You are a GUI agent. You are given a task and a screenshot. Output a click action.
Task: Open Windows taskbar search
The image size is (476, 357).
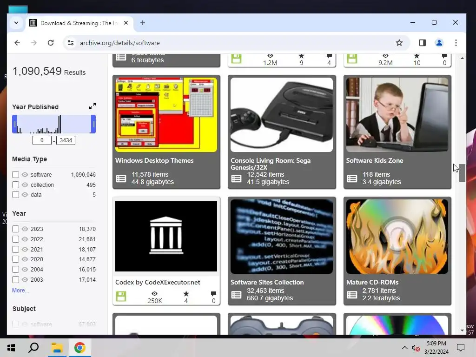pyautogui.click(x=33, y=348)
